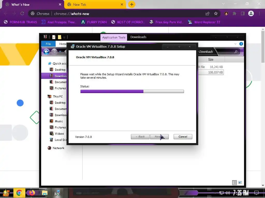Image resolution: width=265 pixels, height=198 pixels.
Task: Open the Home ribbon tab in Explorer
Action: point(63,44)
